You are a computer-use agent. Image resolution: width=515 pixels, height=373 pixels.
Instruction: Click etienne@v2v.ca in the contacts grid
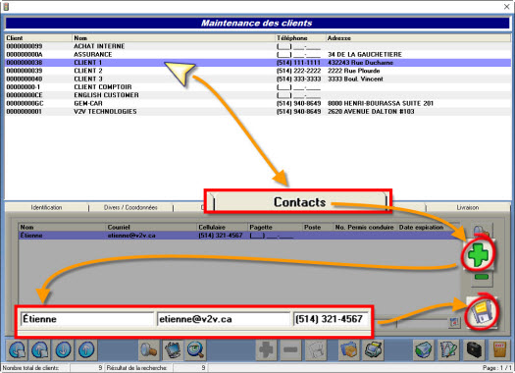coord(131,236)
